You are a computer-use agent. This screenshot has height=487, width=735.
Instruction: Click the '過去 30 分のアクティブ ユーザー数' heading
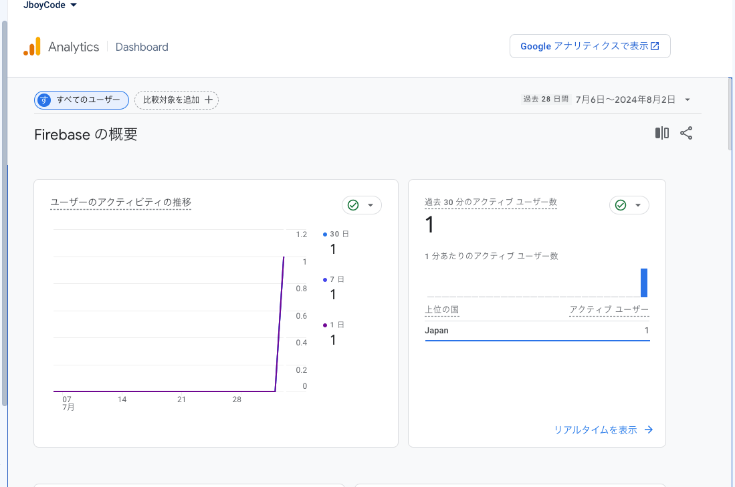point(491,202)
